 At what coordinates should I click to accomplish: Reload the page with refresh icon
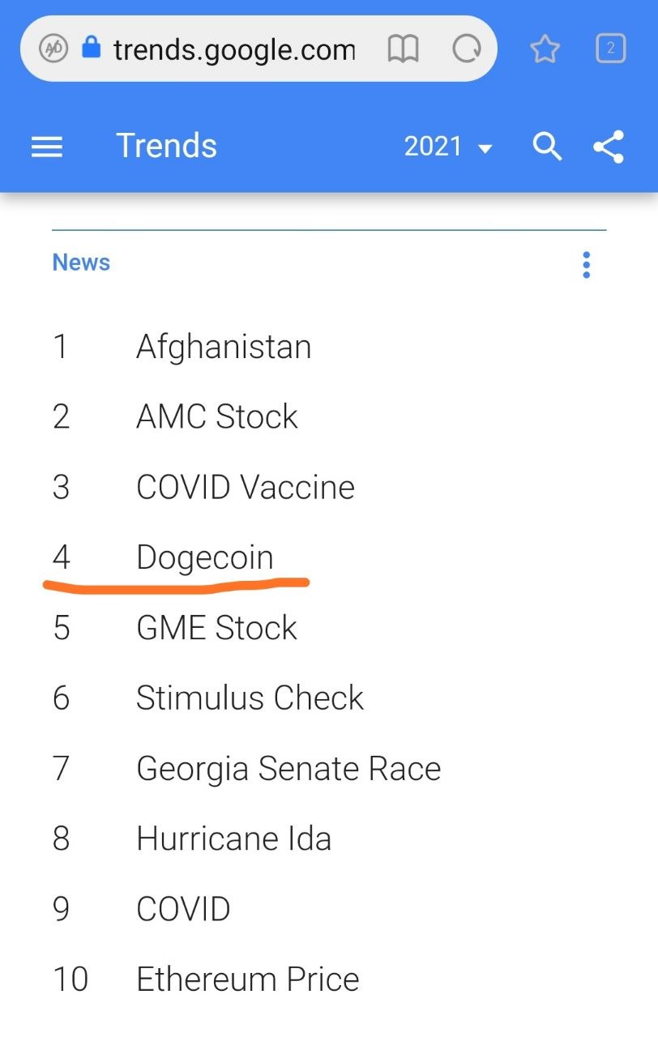(x=466, y=49)
